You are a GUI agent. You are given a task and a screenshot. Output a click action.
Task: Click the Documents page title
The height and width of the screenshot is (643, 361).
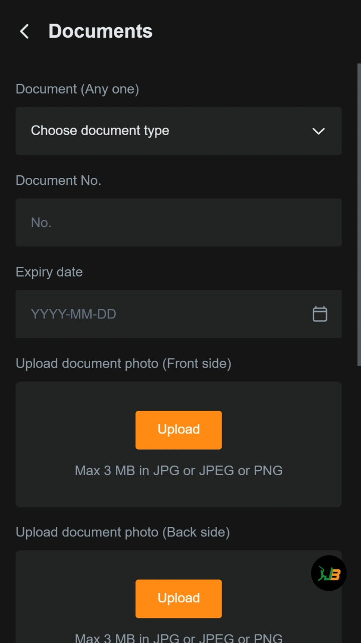coord(100,31)
